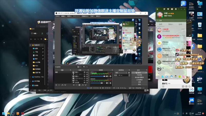
Task: Open the OBS 视图(V) menu
Action: [69, 16]
